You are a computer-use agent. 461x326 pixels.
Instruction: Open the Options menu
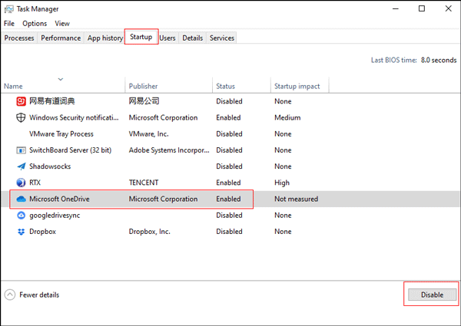pyautogui.click(x=35, y=24)
